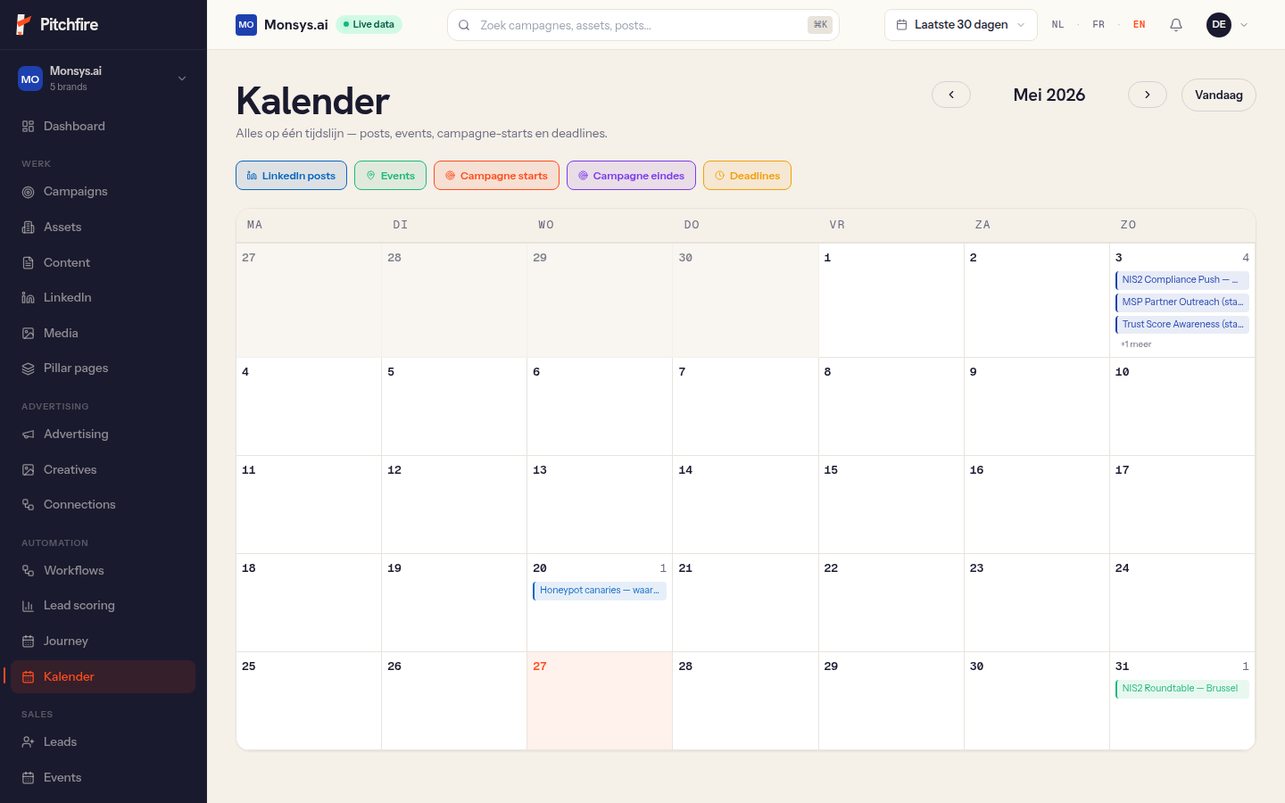Go to the next month
This screenshot has width=1285, height=803.
tap(1148, 95)
